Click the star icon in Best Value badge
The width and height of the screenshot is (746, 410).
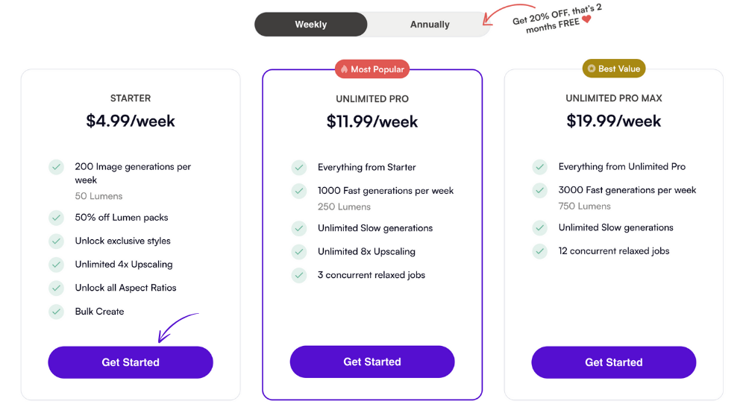592,69
